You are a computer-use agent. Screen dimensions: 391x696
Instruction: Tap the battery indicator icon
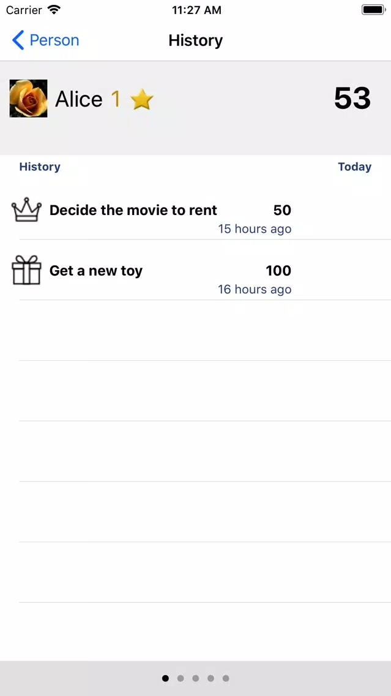pos(372,10)
